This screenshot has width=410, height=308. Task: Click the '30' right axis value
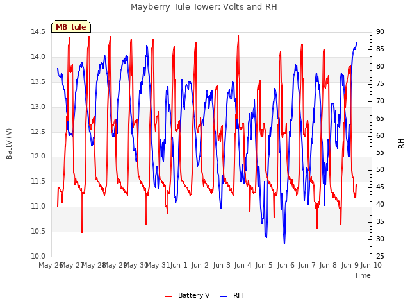click(380, 239)
